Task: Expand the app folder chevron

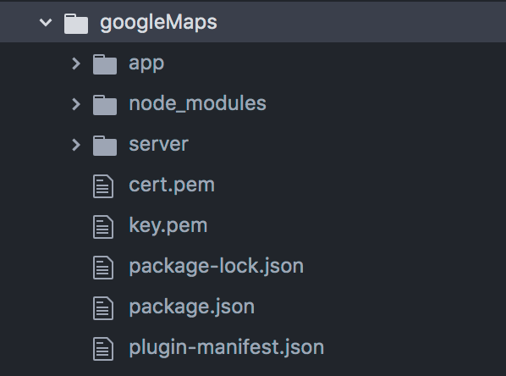Action: [76, 64]
